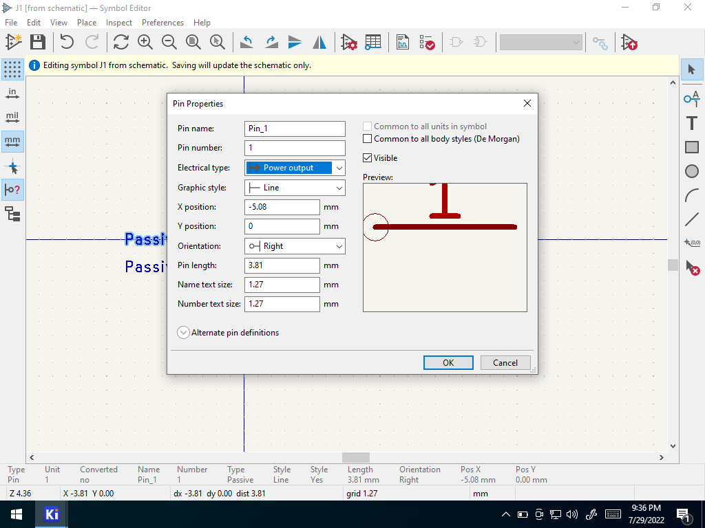Run the electrical rules check icon

pos(427,43)
